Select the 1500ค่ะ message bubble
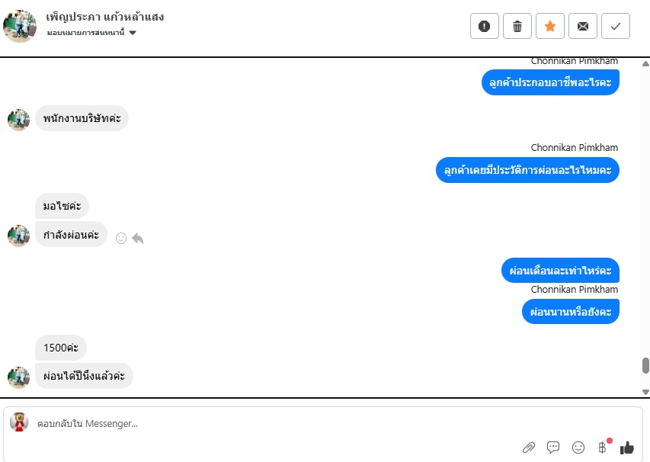This screenshot has height=462, width=650. point(61,348)
